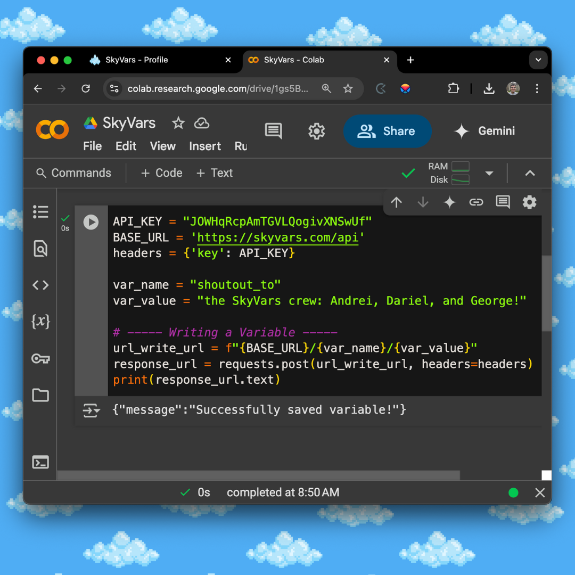Open the Files folder panel
Screen dimensions: 575x575
point(40,395)
